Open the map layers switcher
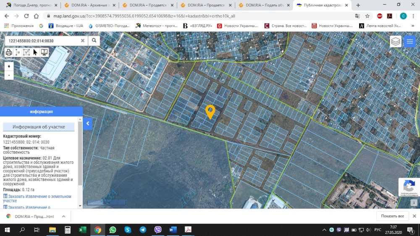420x236 pixels. pos(396,42)
